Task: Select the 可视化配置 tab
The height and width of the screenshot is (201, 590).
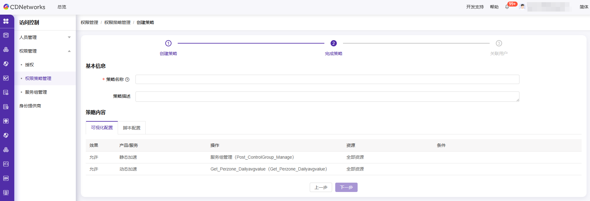Action: [x=102, y=128]
